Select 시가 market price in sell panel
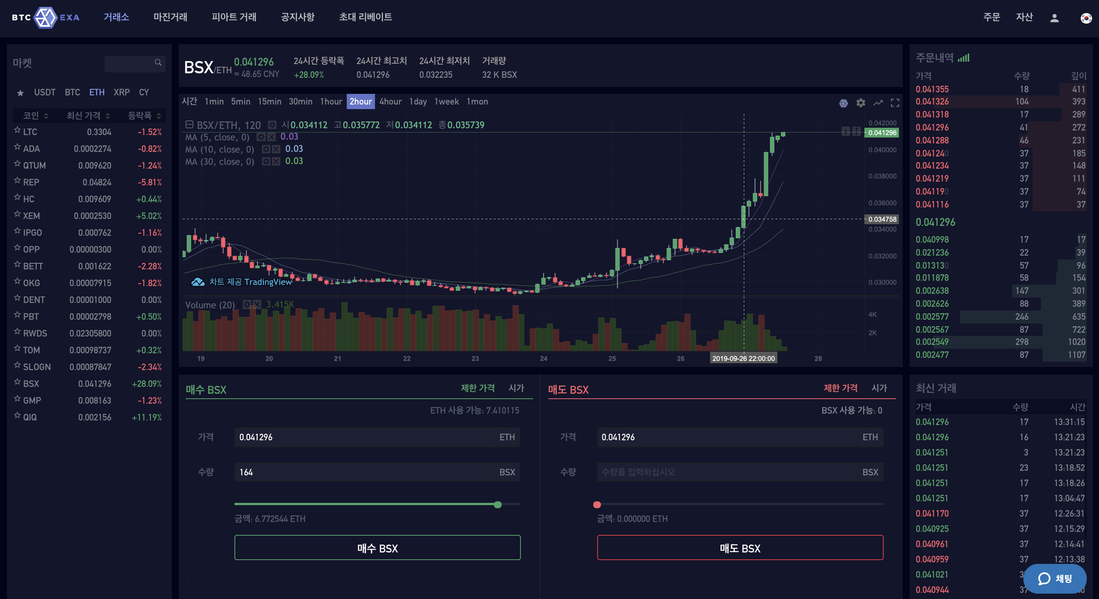The image size is (1099, 599). [x=879, y=388]
